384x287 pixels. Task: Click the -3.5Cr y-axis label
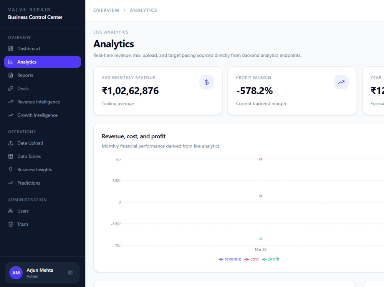(x=116, y=224)
